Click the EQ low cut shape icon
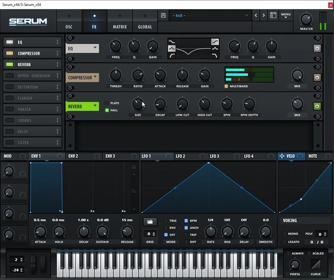 pyautogui.click(x=172, y=55)
